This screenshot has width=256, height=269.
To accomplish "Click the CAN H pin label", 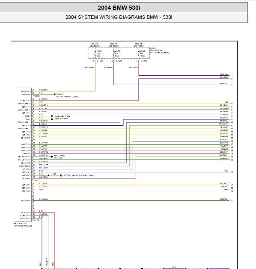I will [x=28, y=116].
